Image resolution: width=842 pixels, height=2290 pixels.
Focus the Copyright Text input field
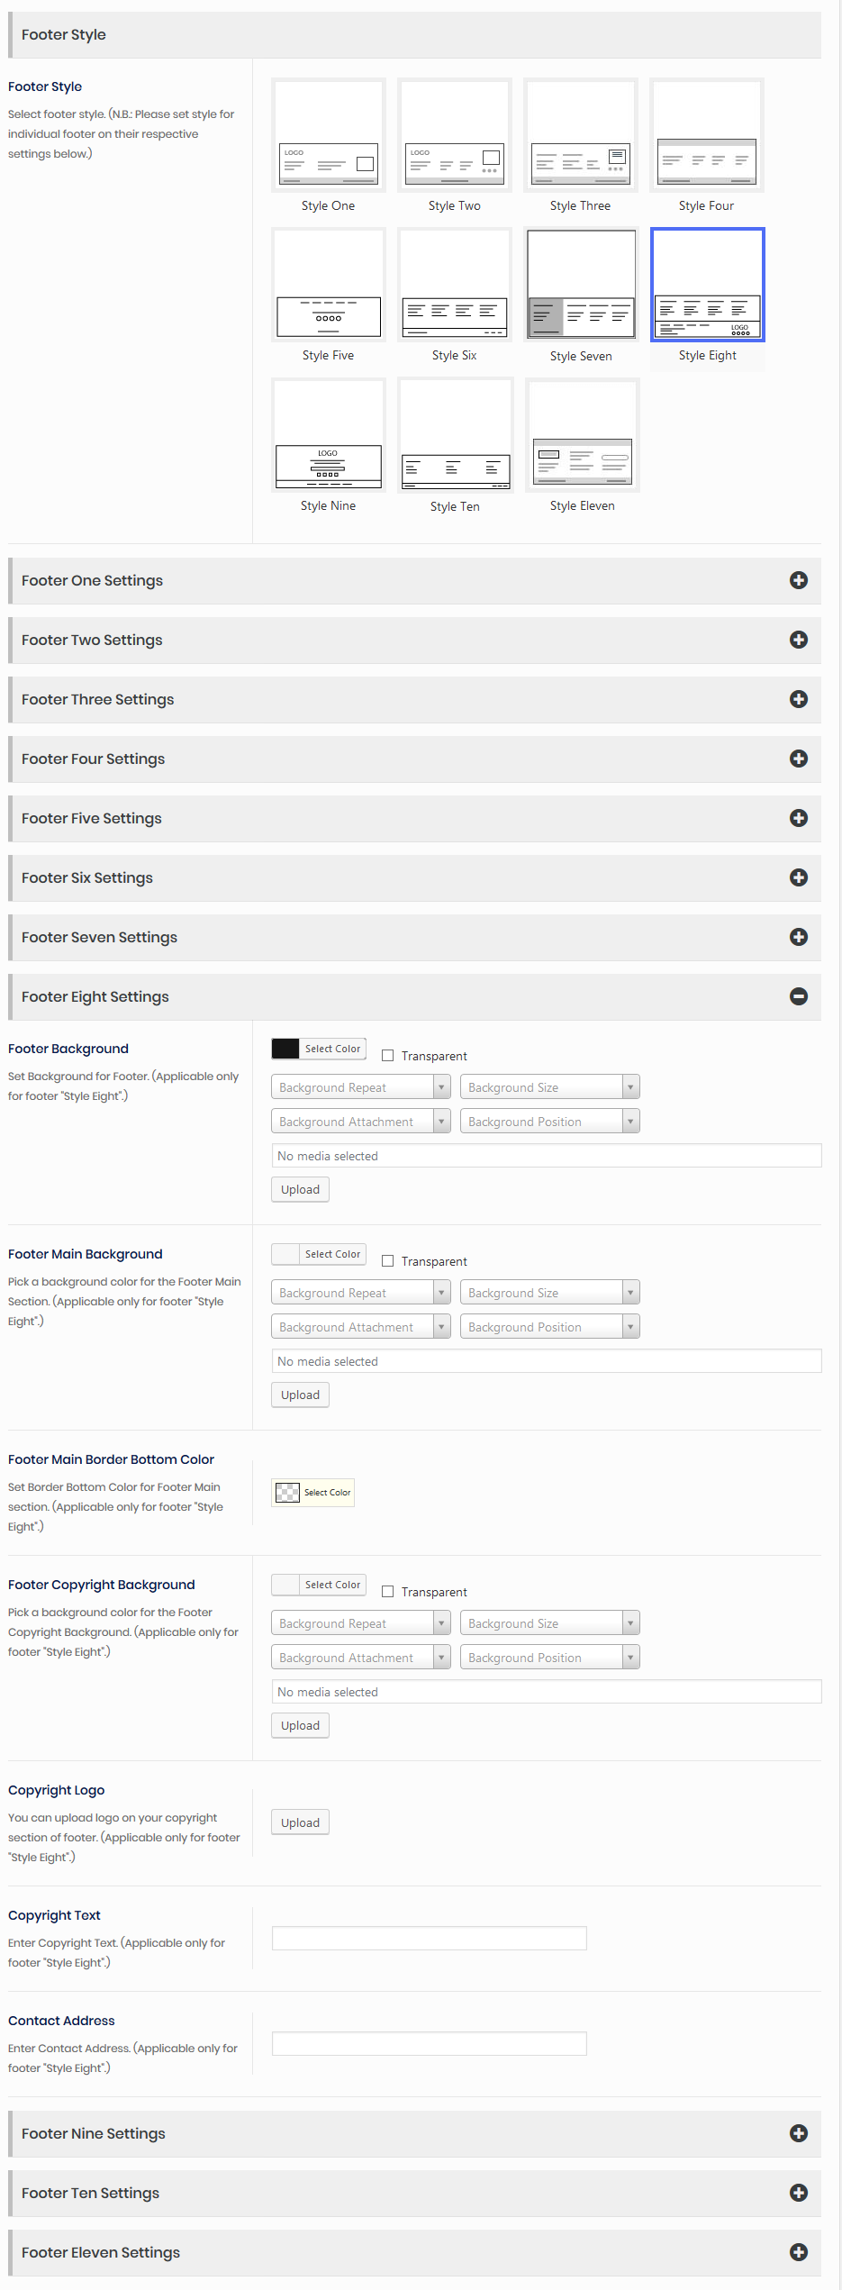429,1938
